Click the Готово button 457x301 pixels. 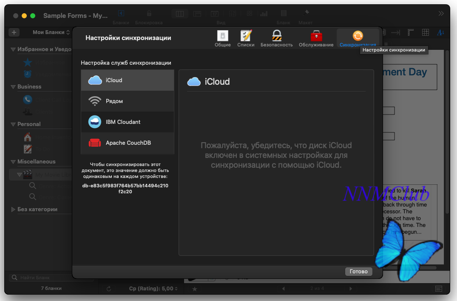pos(358,271)
